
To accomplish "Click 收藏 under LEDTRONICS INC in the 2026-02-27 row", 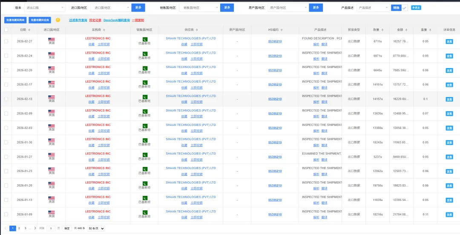I will tap(92, 44).
